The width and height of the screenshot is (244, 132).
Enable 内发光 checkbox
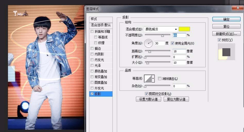(x=92, y=60)
